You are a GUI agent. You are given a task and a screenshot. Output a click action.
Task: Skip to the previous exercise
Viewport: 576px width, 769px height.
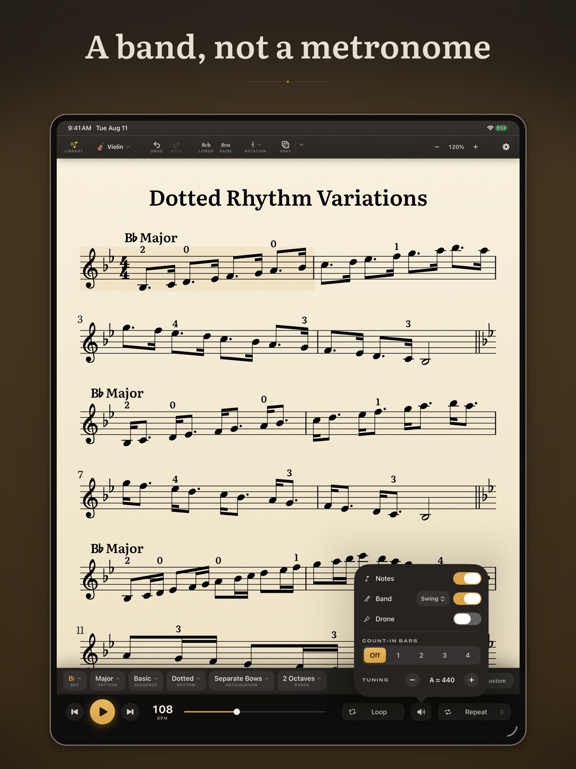coord(75,712)
